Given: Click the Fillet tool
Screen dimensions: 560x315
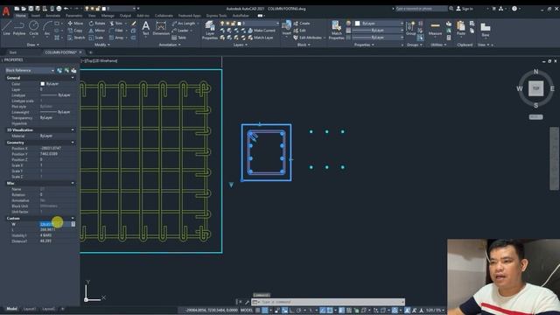Looking at the screenshot, I should pyautogui.click(x=116, y=31).
